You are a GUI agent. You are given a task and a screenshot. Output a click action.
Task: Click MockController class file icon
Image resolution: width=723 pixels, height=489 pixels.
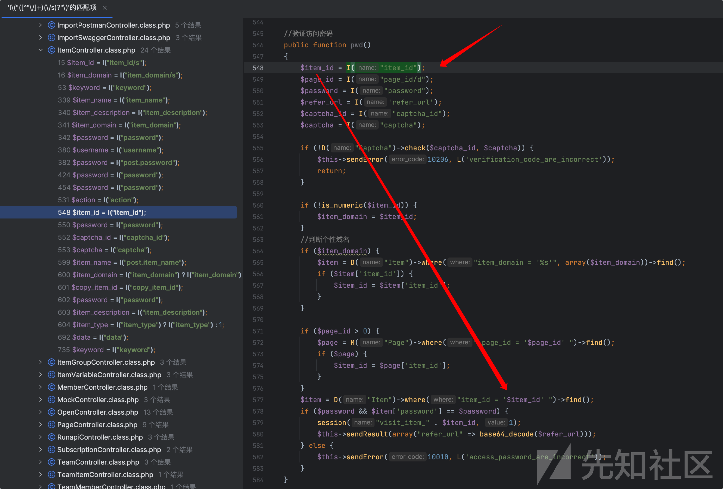click(x=52, y=400)
